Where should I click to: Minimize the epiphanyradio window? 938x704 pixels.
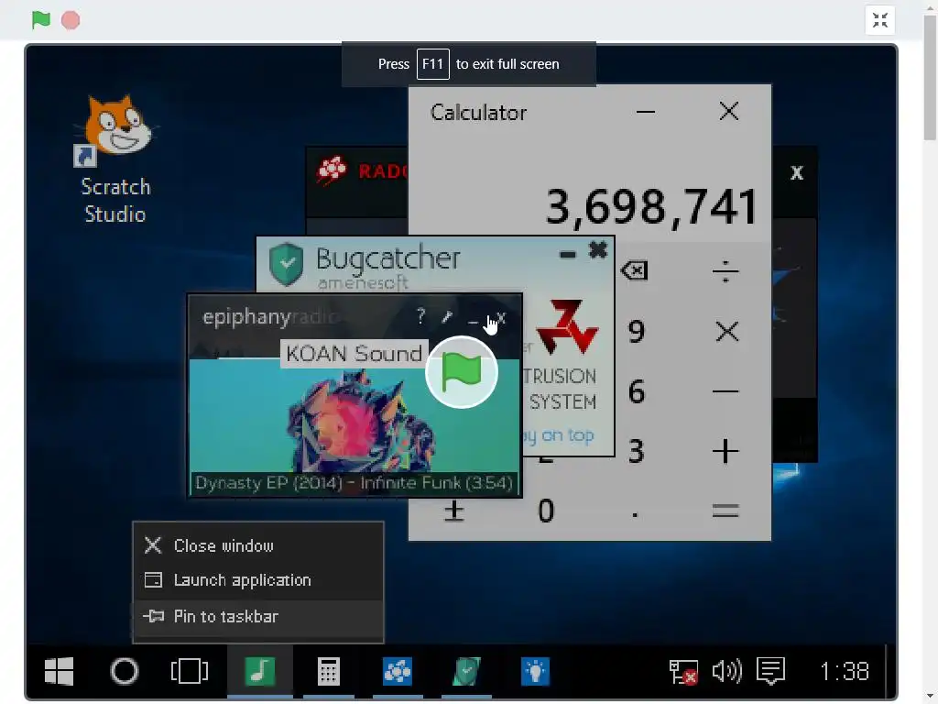474,324
